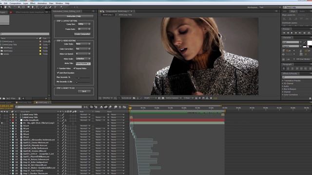Step to next frame in Preview panel
The image size is (312, 175).
[x=296, y=33]
